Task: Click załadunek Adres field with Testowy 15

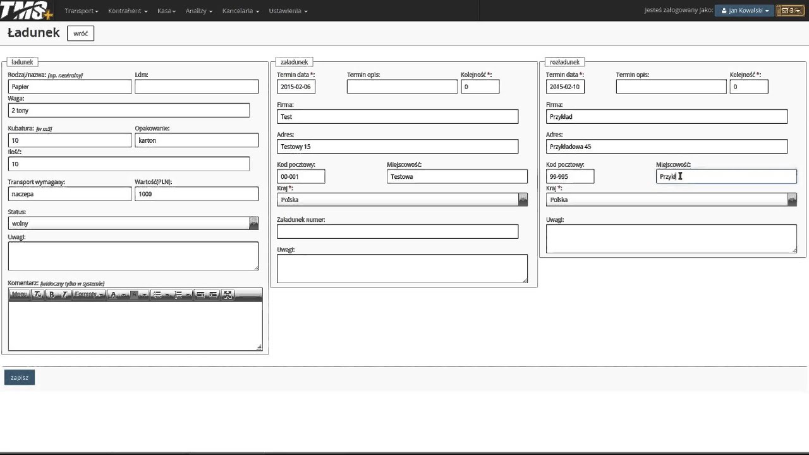Action: [x=398, y=147]
